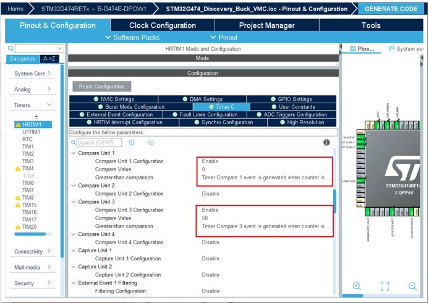The image size is (429, 303).
Task: Click STM32G474RETx board breadcrumb
Action: pos(93,9)
